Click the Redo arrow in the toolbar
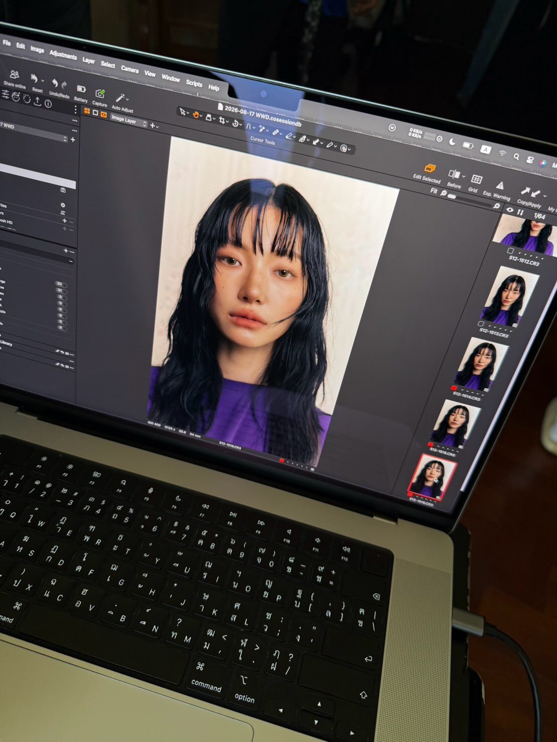Viewport: 557px width, 742px height. (64, 85)
